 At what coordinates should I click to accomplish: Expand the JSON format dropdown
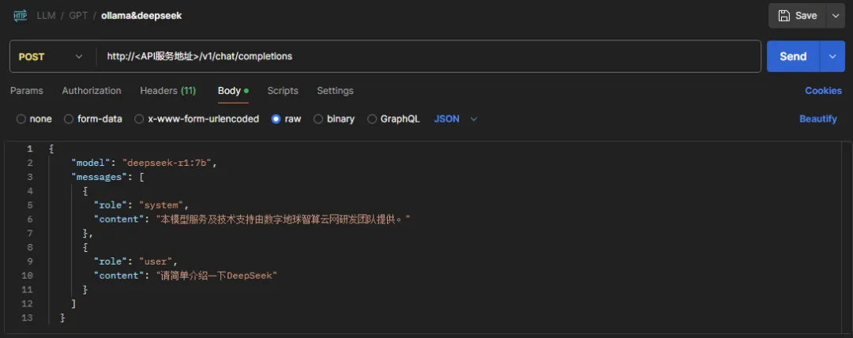(x=474, y=119)
